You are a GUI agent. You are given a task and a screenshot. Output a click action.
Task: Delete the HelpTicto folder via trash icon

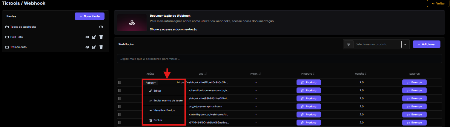pyautogui.click(x=101, y=37)
